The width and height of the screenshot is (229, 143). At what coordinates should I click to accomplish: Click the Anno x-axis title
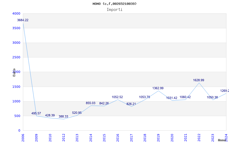222,140
